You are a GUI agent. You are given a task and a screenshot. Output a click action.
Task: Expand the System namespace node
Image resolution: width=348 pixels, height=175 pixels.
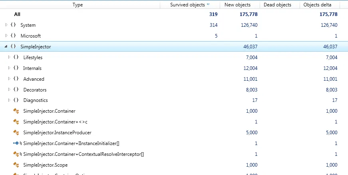(6, 25)
